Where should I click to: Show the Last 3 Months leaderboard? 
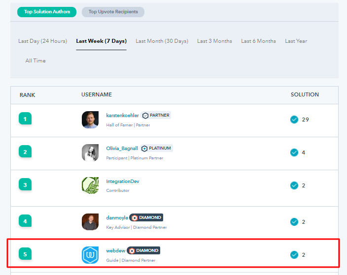click(214, 41)
